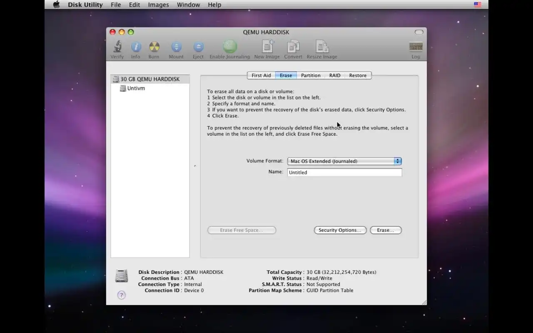Click the 'Read/Write' write status value
Screen dimensions: 533x333
tap(319, 278)
